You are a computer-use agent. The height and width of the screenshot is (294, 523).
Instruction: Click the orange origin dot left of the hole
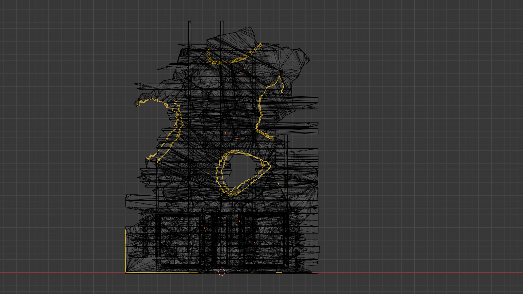(x=208, y=173)
